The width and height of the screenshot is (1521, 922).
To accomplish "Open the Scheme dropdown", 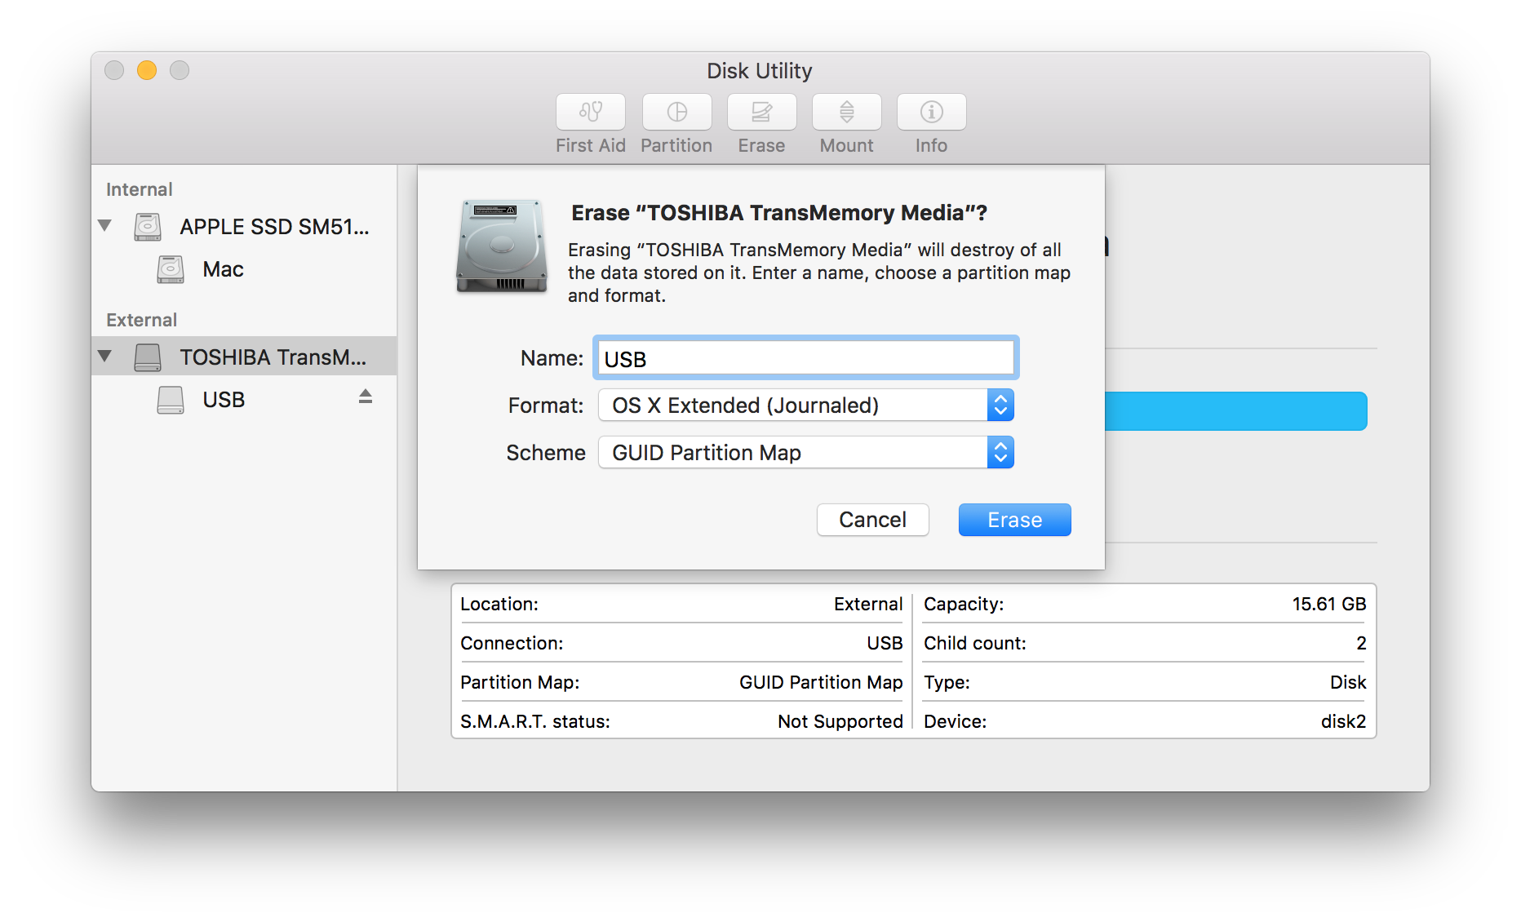I will [x=805, y=453].
